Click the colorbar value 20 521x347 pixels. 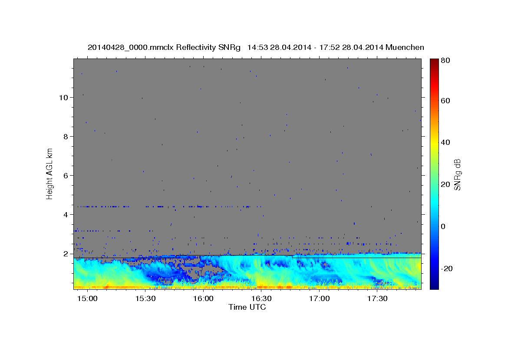click(x=445, y=184)
